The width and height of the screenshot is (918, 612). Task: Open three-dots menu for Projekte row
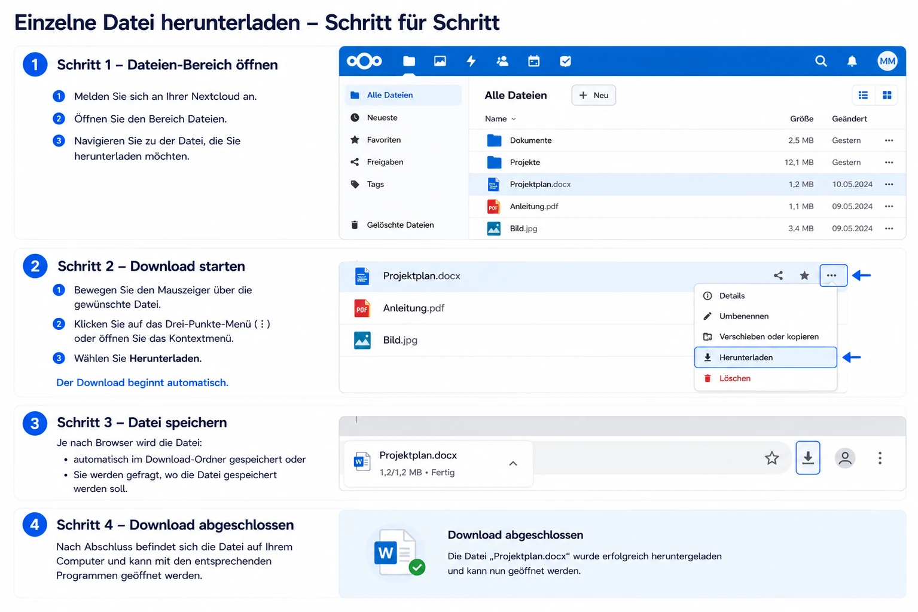889,163
